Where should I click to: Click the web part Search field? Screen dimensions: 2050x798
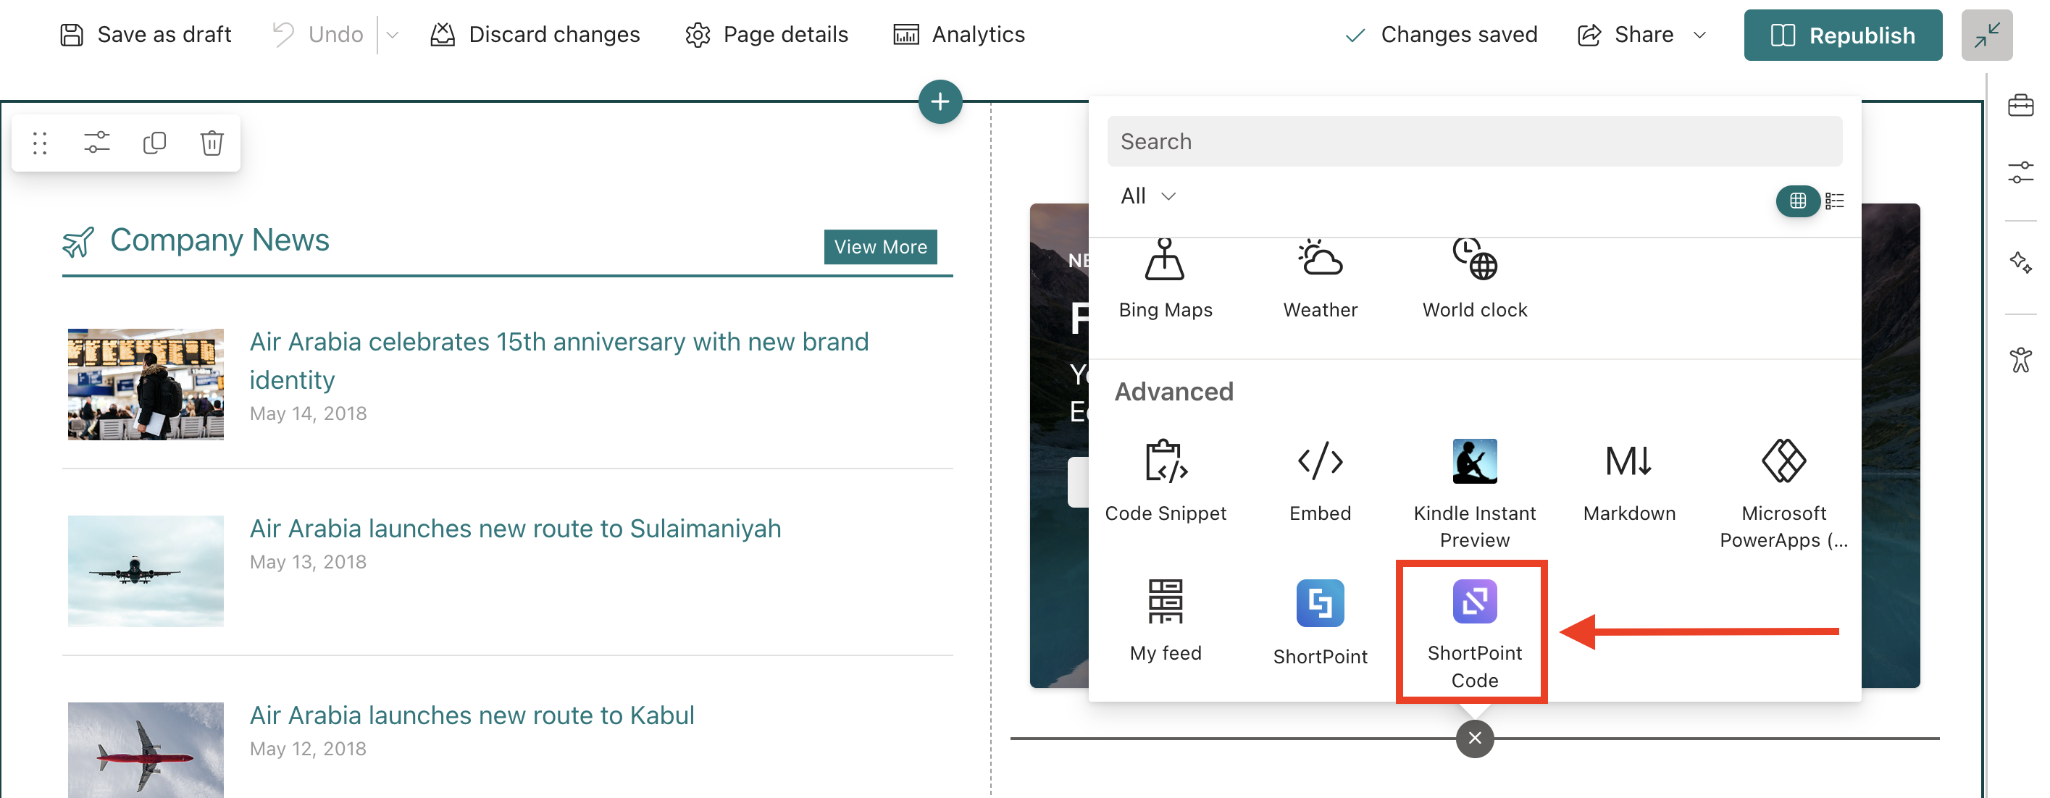1474,142
